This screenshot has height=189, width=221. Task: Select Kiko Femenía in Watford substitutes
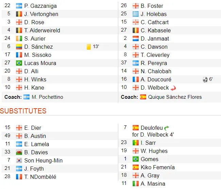tap(158, 167)
